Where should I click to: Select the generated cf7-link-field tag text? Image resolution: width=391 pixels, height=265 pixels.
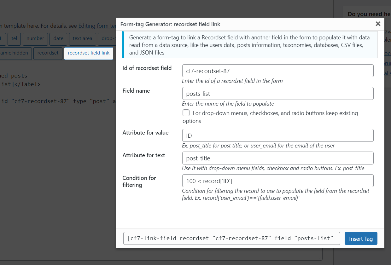pos(232,239)
